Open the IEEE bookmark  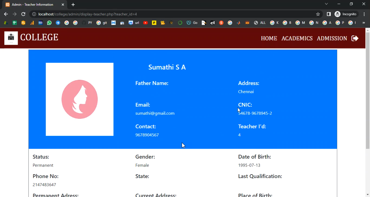pos(41,23)
